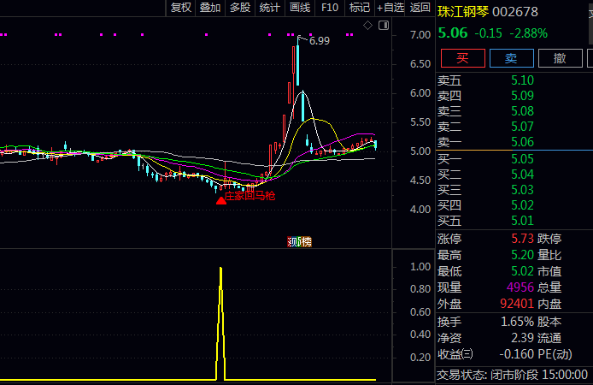
Task: Click the 净资 value 2.39
Action: click(522, 338)
